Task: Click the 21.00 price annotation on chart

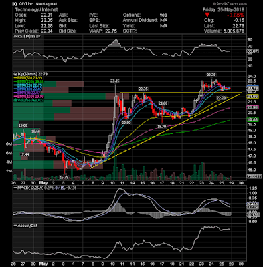Action: (x=163, y=103)
